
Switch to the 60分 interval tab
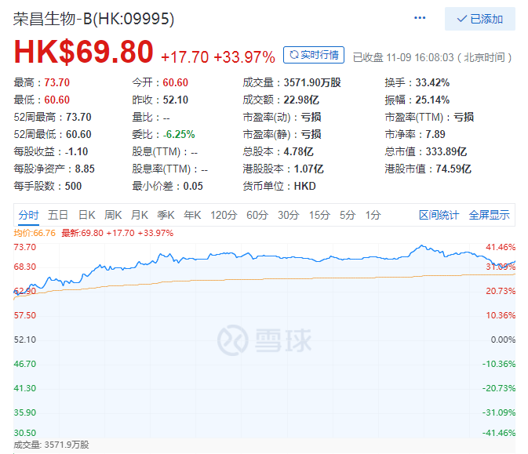pyautogui.click(x=257, y=215)
